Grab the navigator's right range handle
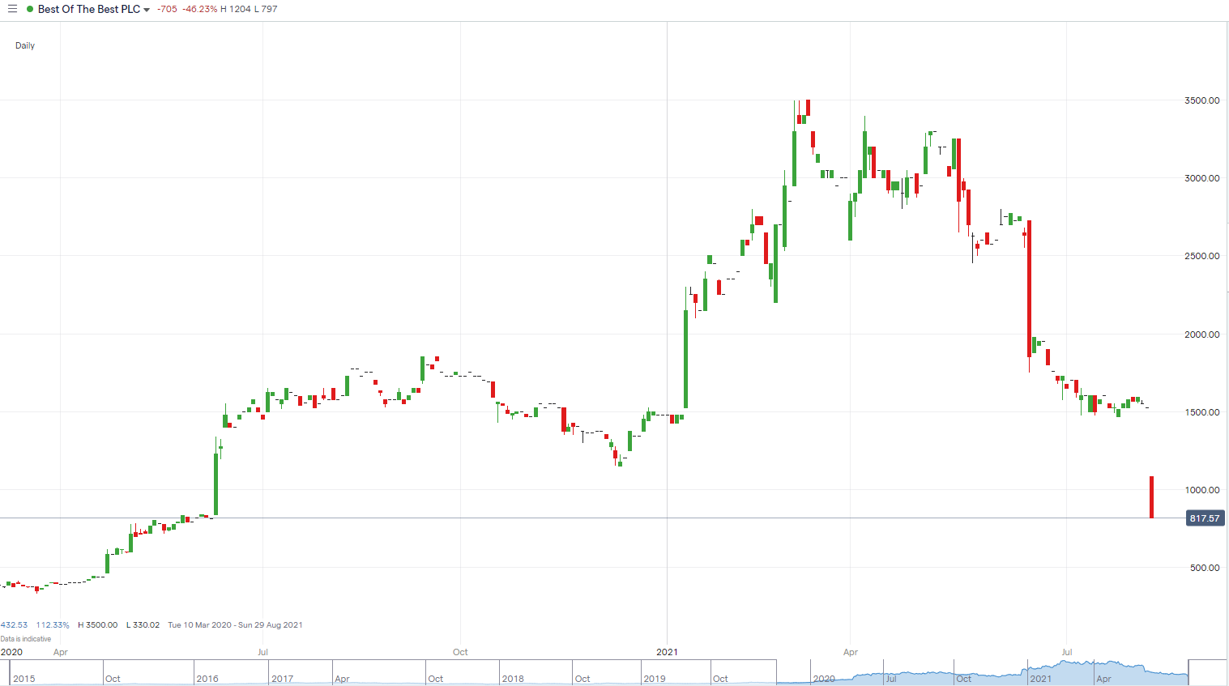Viewport: 1229px width, 686px height. [x=1188, y=672]
